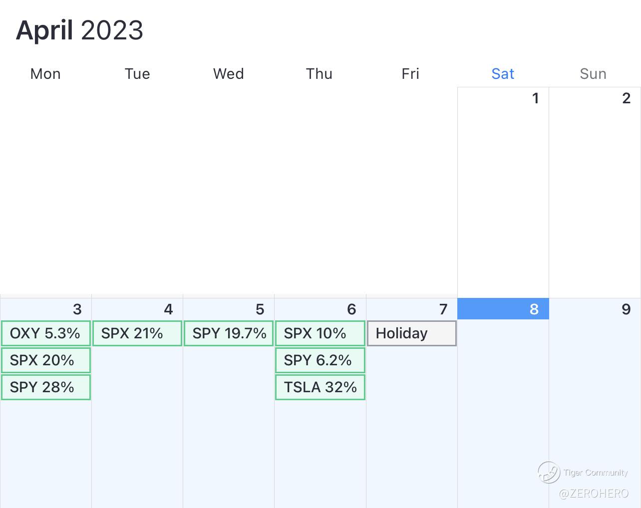Click the Mon weekday header

click(x=45, y=74)
